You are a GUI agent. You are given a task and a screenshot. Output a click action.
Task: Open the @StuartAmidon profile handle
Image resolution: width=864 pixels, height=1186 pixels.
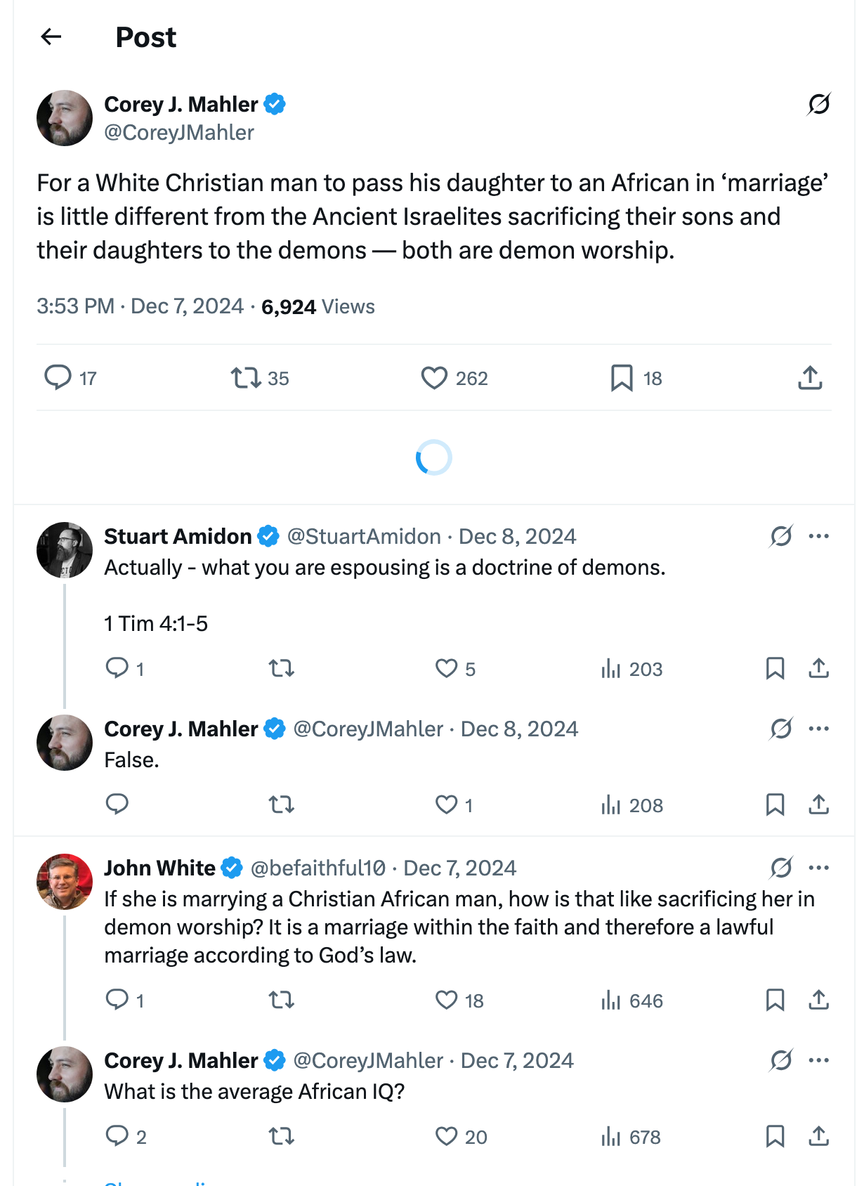(364, 537)
